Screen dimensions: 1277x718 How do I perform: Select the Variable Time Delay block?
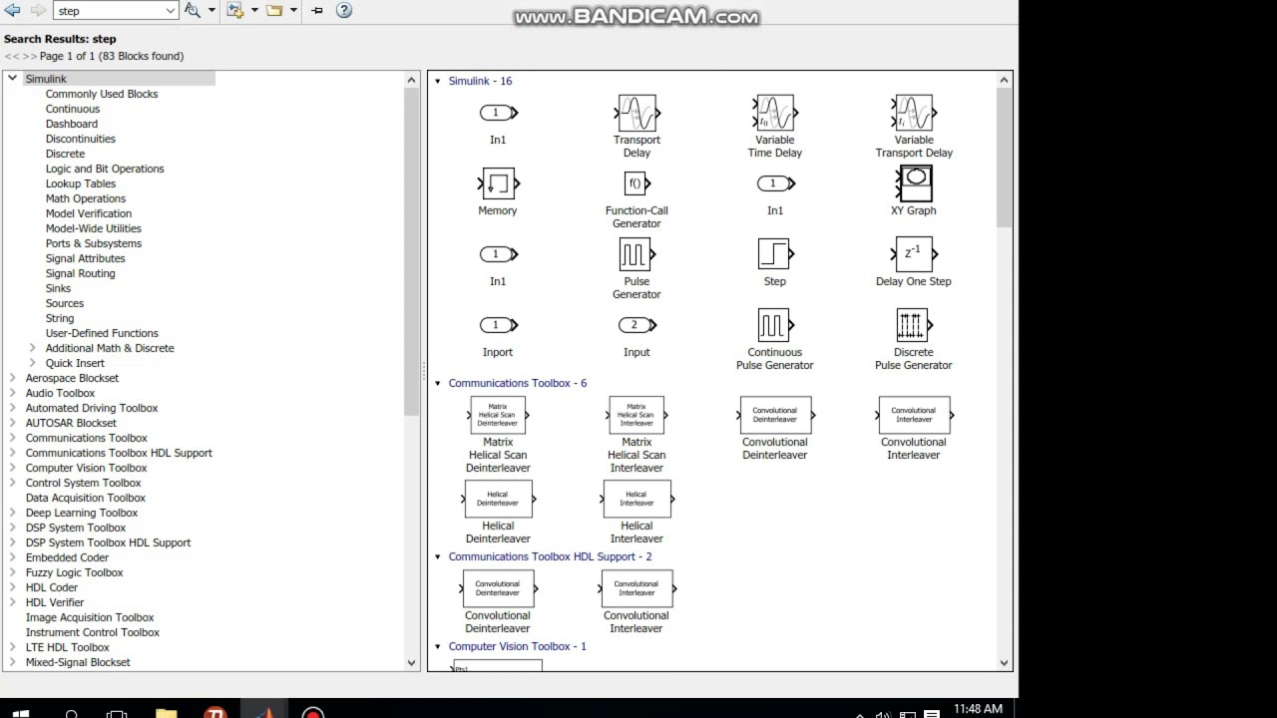coord(775,126)
